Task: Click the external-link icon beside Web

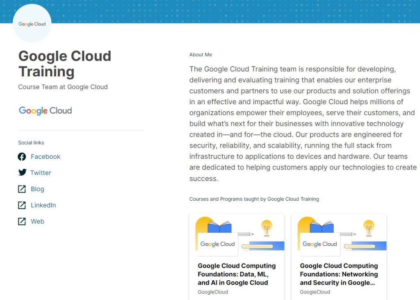Action: (22, 222)
